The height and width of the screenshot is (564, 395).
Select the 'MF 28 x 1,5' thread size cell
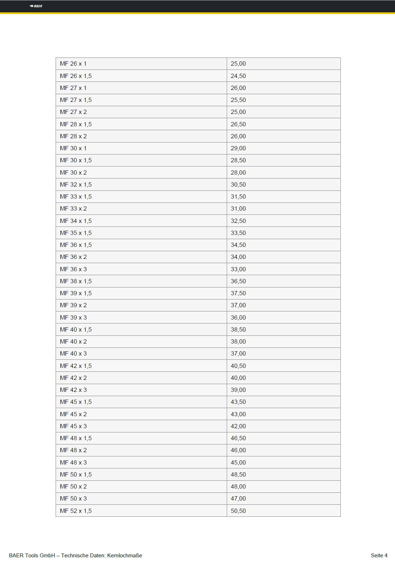pyautogui.click(x=76, y=124)
